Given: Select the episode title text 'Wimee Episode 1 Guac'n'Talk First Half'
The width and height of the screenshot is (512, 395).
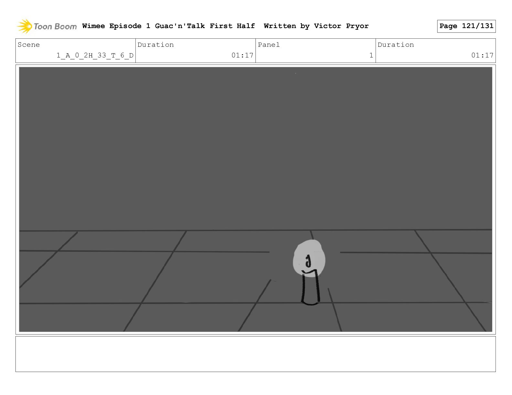Looking at the screenshot, I should [x=168, y=26].
